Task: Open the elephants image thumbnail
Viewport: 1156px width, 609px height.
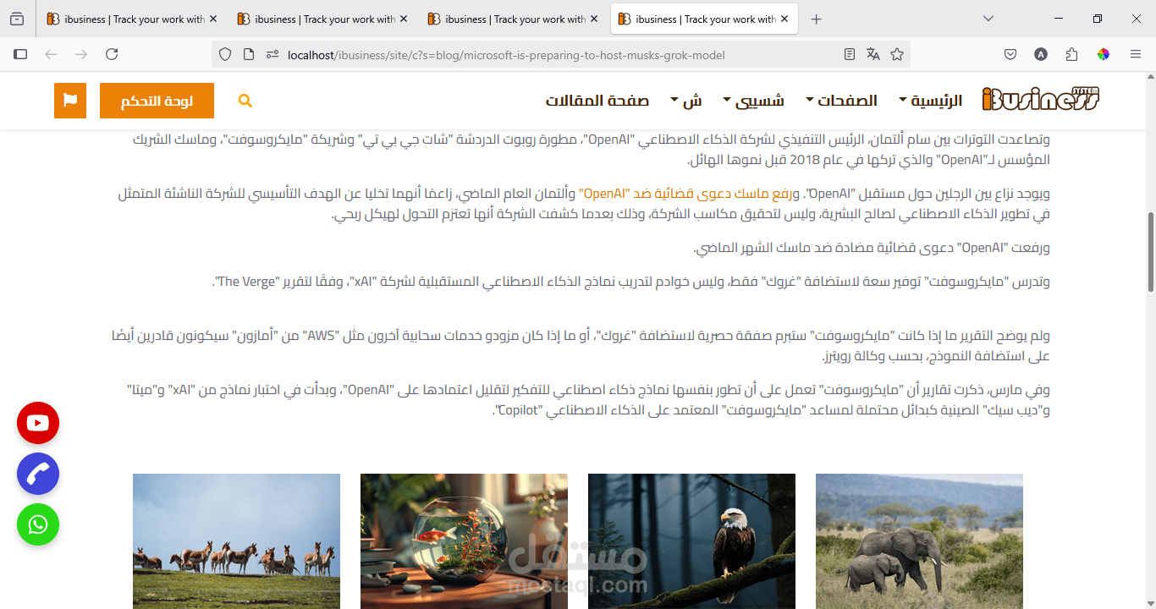Action: pyautogui.click(x=919, y=541)
